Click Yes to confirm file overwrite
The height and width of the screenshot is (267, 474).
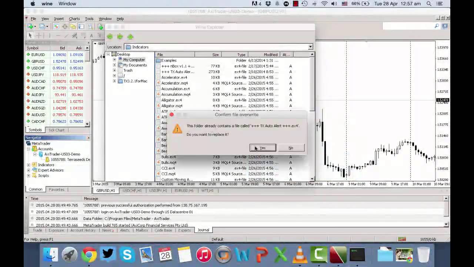tap(263, 148)
